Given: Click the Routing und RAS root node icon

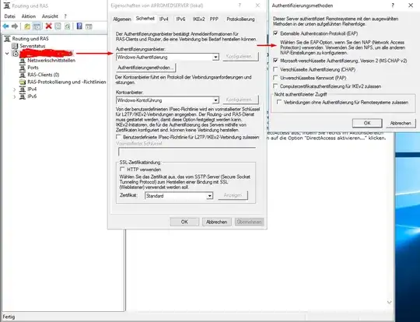Looking at the screenshot, I should tap(8, 39).
